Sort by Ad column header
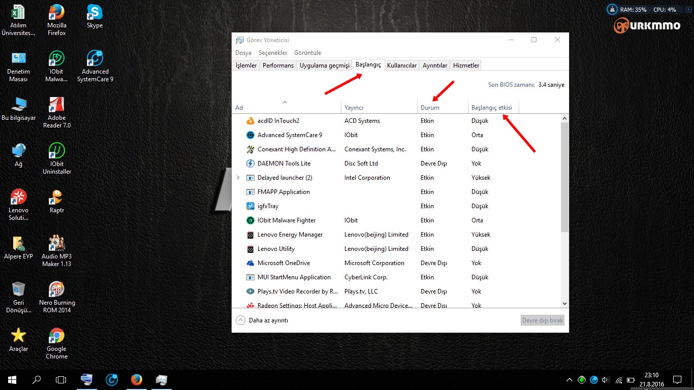 pos(287,107)
